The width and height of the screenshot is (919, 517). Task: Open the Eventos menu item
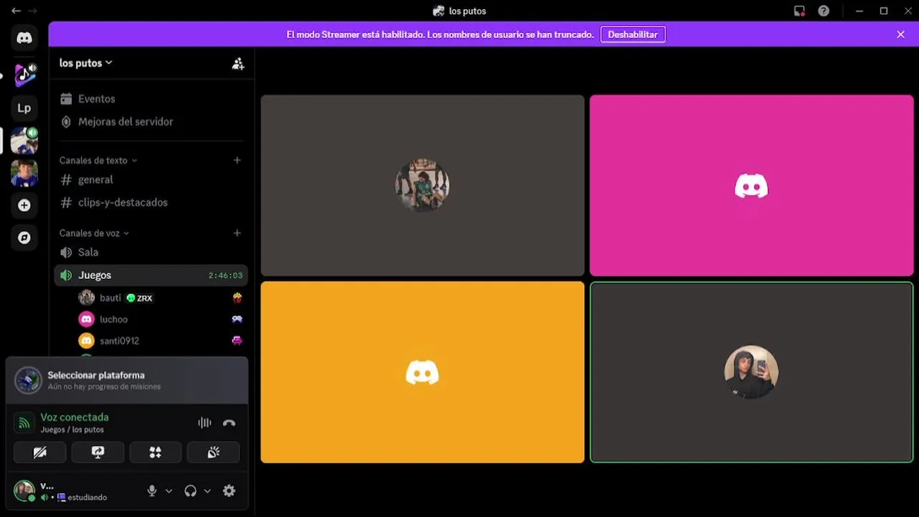(151, 98)
